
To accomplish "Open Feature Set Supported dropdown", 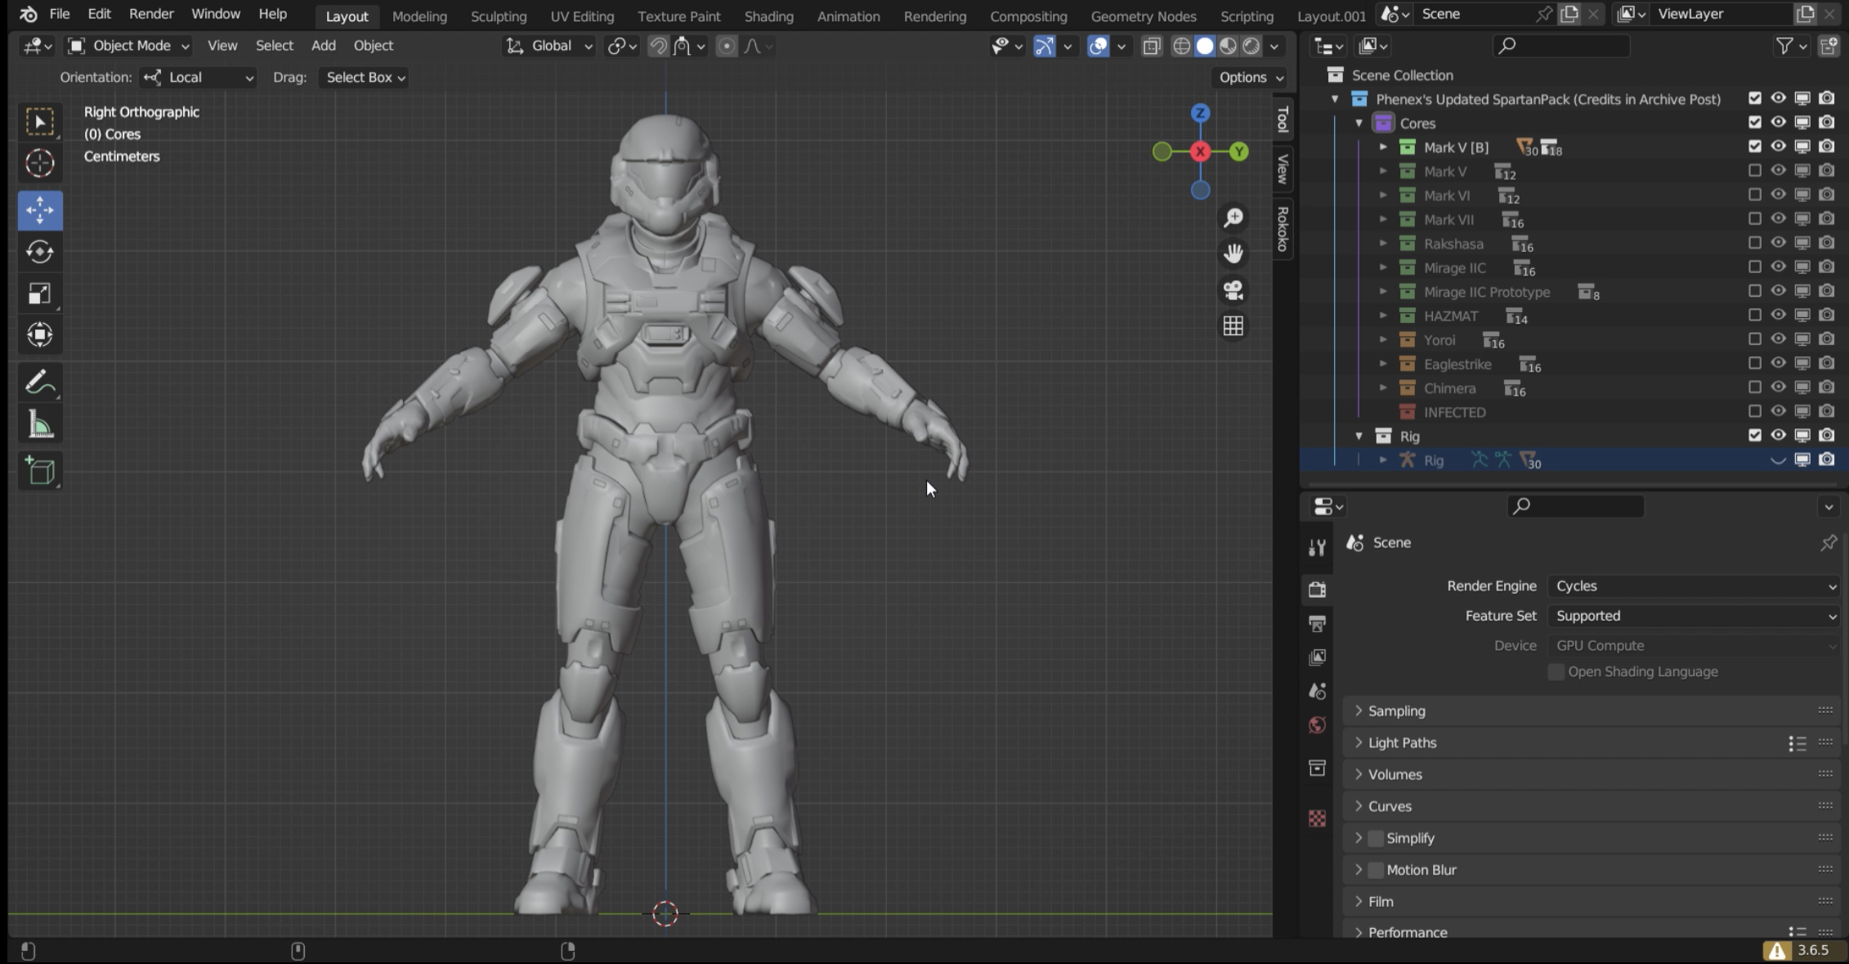I will pyautogui.click(x=1694, y=616).
